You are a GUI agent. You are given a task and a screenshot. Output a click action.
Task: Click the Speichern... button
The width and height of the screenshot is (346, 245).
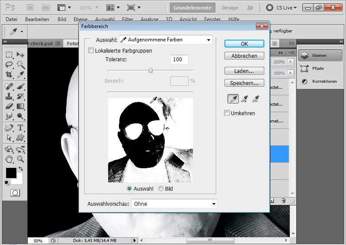[x=244, y=83]
